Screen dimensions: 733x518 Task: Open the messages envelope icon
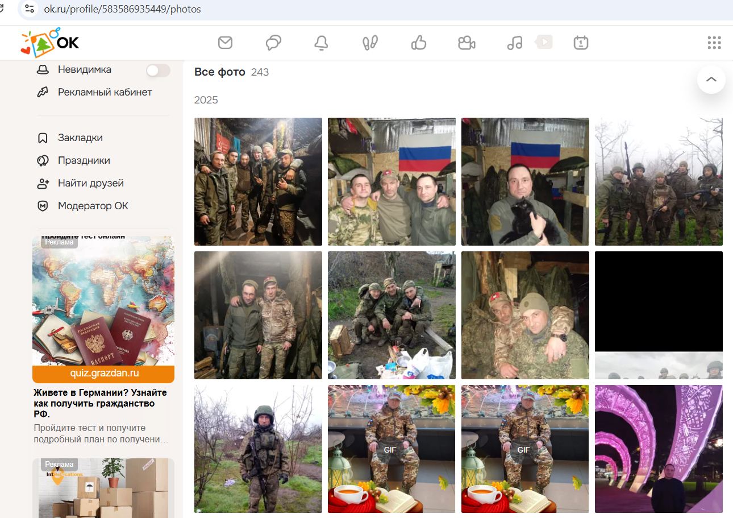(x=226, y=42)
